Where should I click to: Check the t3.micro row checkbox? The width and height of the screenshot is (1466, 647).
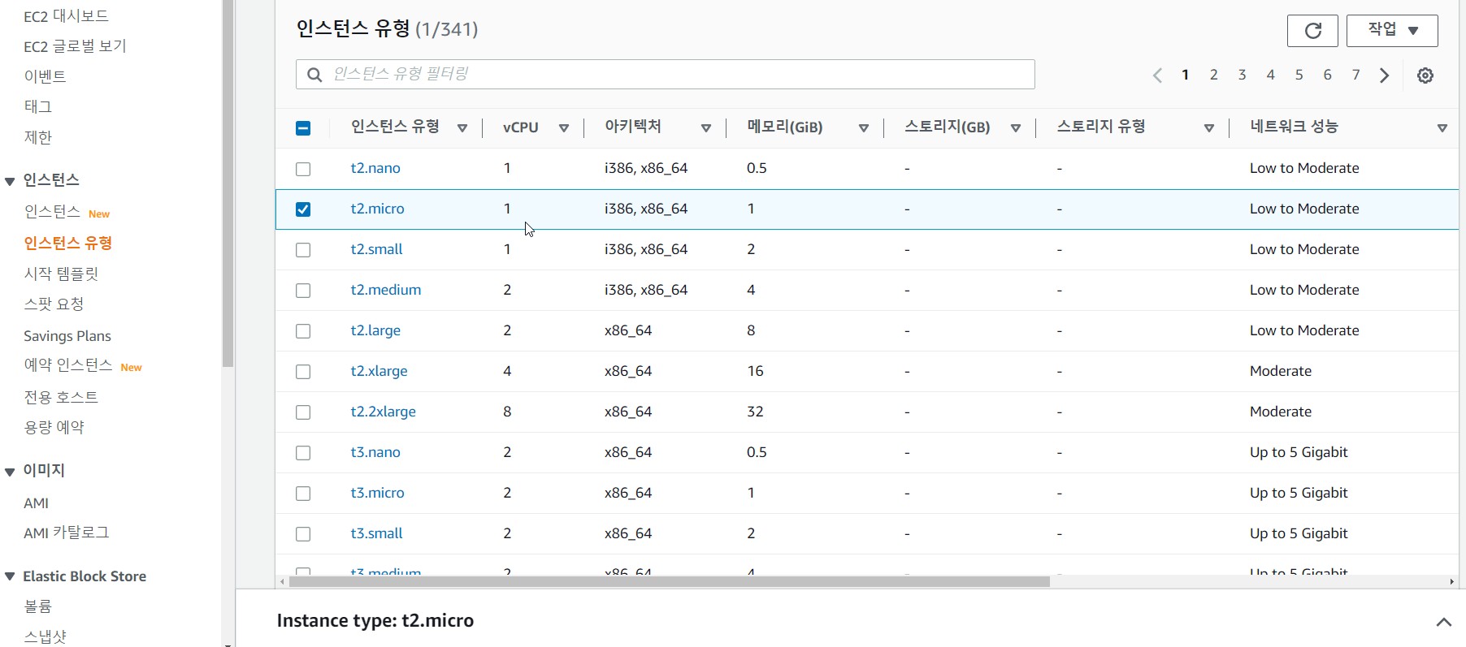(303, 494)
